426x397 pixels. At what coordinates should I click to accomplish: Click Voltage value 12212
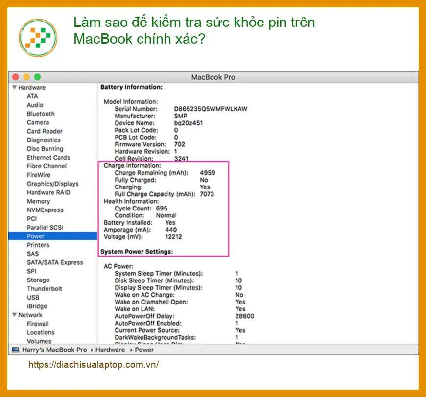click(x=173, y=237)
